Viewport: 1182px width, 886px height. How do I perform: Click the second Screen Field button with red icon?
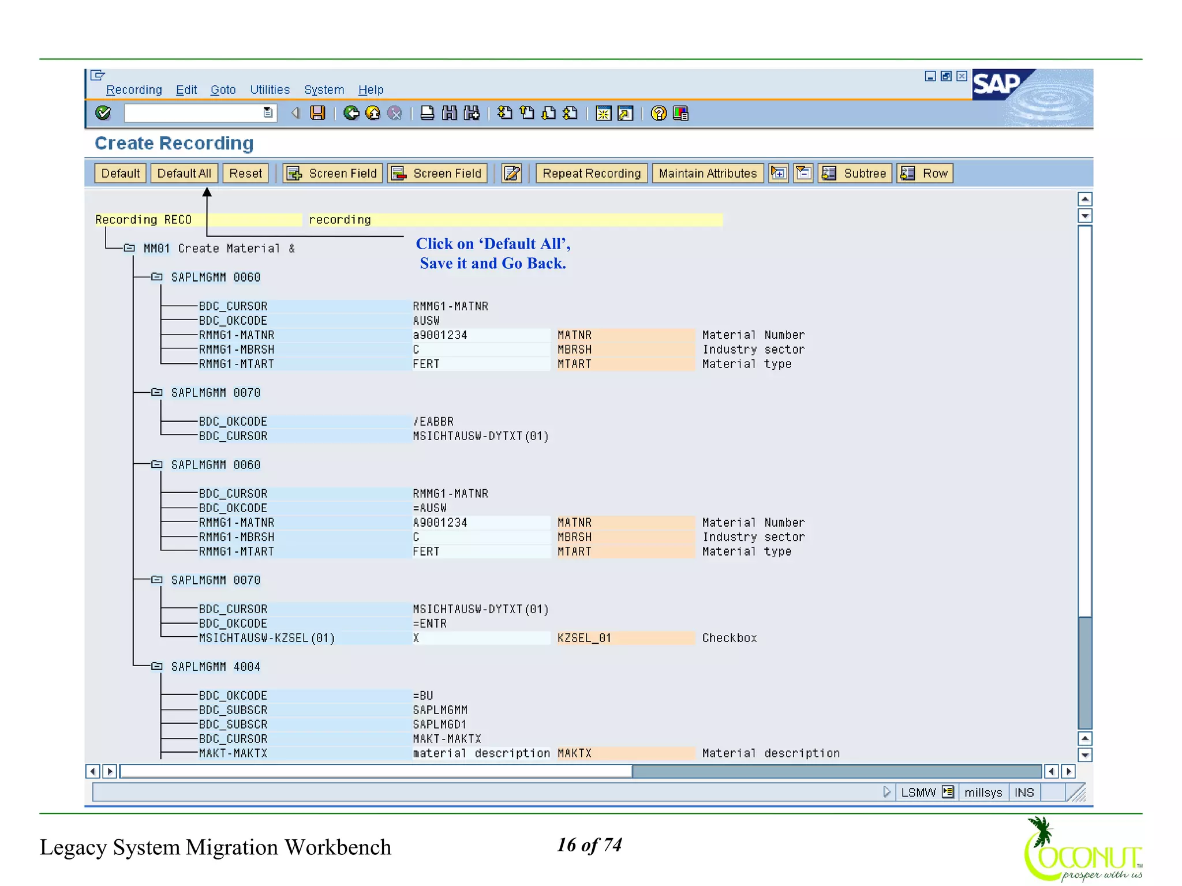click(x=437, y=173)
